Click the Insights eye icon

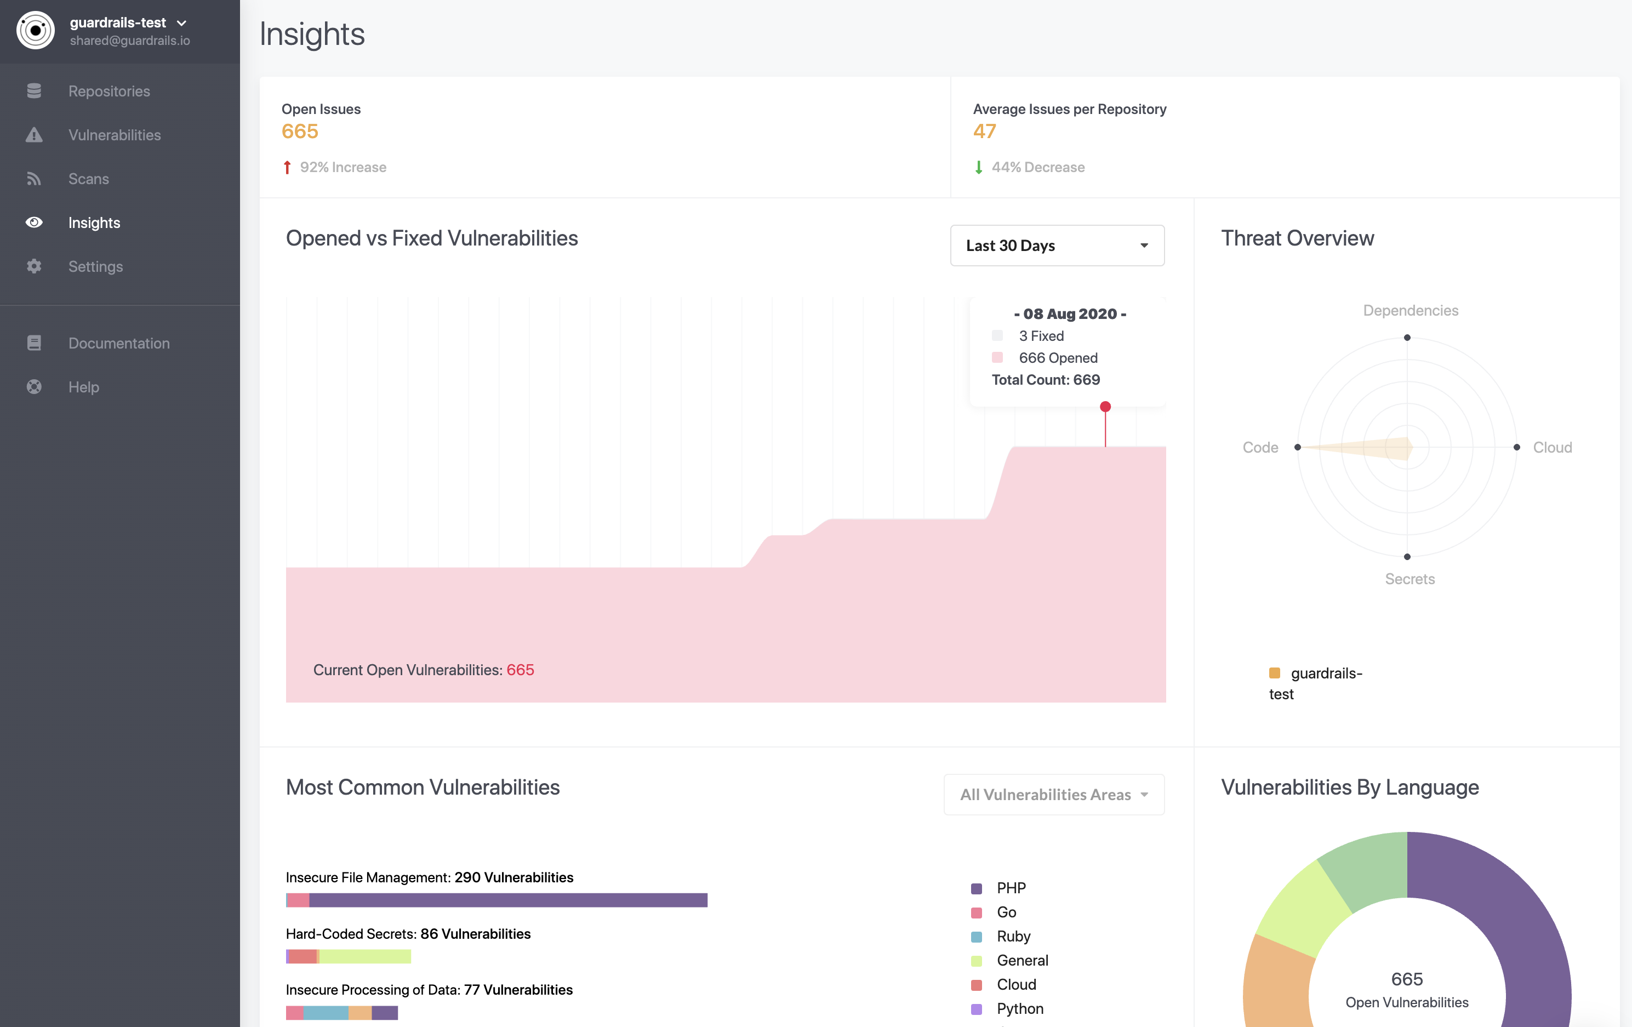point(34,222)
